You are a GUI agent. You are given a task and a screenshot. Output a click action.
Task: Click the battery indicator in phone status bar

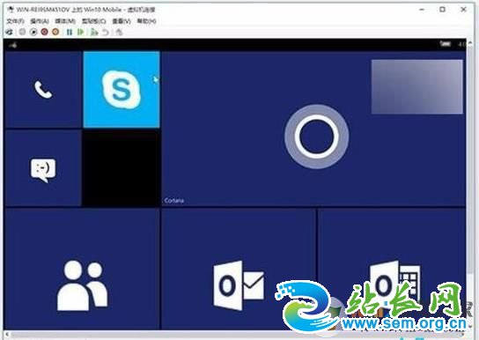pos(445,44)
